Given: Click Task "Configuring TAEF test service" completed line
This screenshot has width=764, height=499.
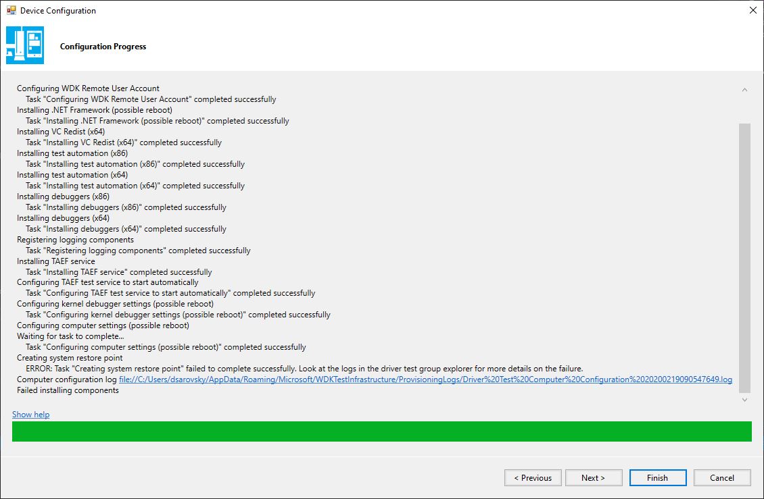Looking at the screenshot, I should 170,293.
